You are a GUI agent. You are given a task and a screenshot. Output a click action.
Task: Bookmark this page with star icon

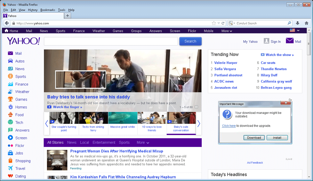214,23
